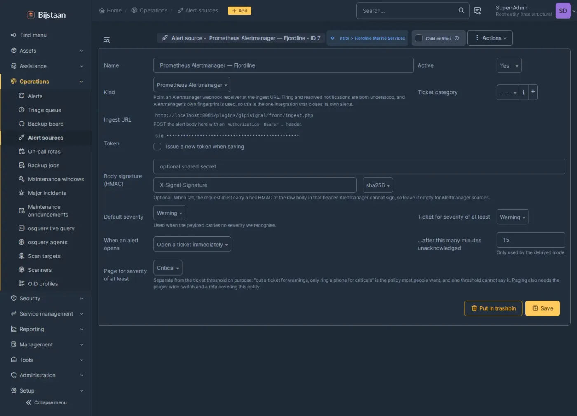Image resolution: width=577 pixels, height=416 pixels.
Task: Click the X-Signal-Signature header field
Action: (x=255, y=185)
